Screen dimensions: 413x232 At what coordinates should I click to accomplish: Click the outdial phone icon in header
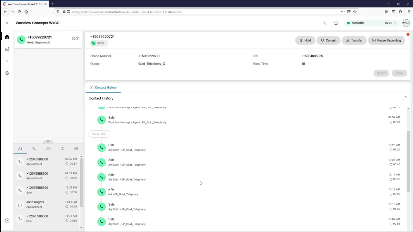tap(325, 23)
